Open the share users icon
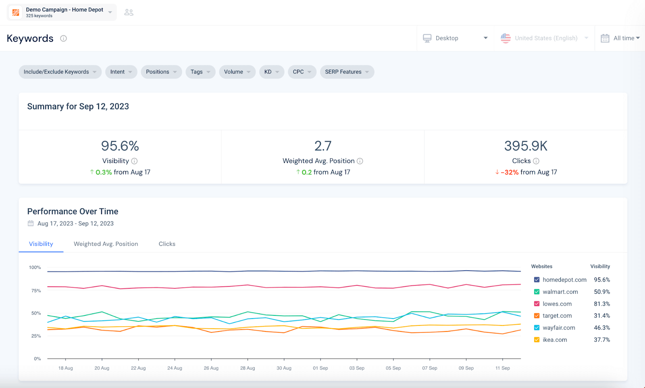645x388 pixels. point(129,13)
